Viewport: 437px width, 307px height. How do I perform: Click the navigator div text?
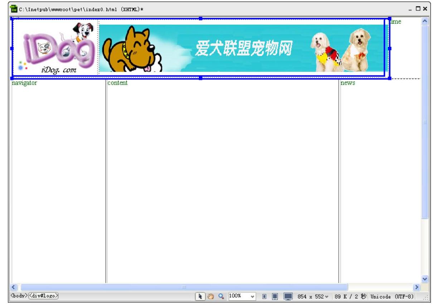[24, 83]
